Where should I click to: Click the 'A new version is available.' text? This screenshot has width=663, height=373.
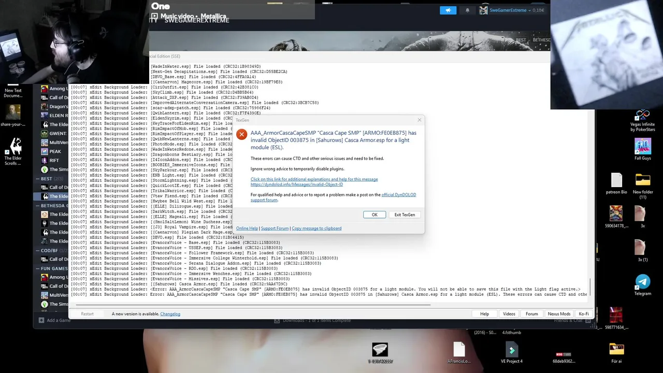pos(135,314)
